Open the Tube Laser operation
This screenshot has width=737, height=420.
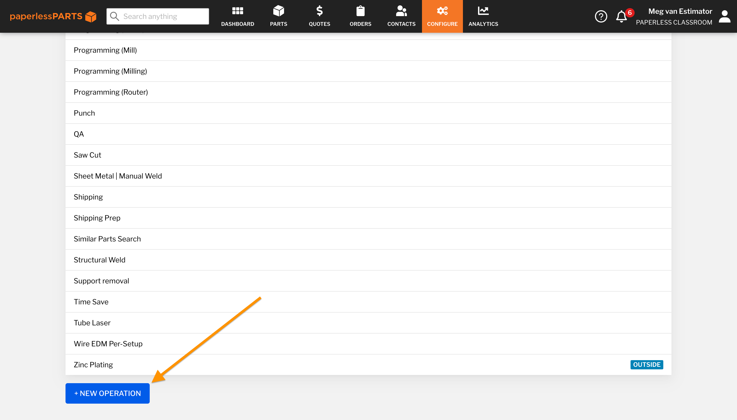pos(92,323)
